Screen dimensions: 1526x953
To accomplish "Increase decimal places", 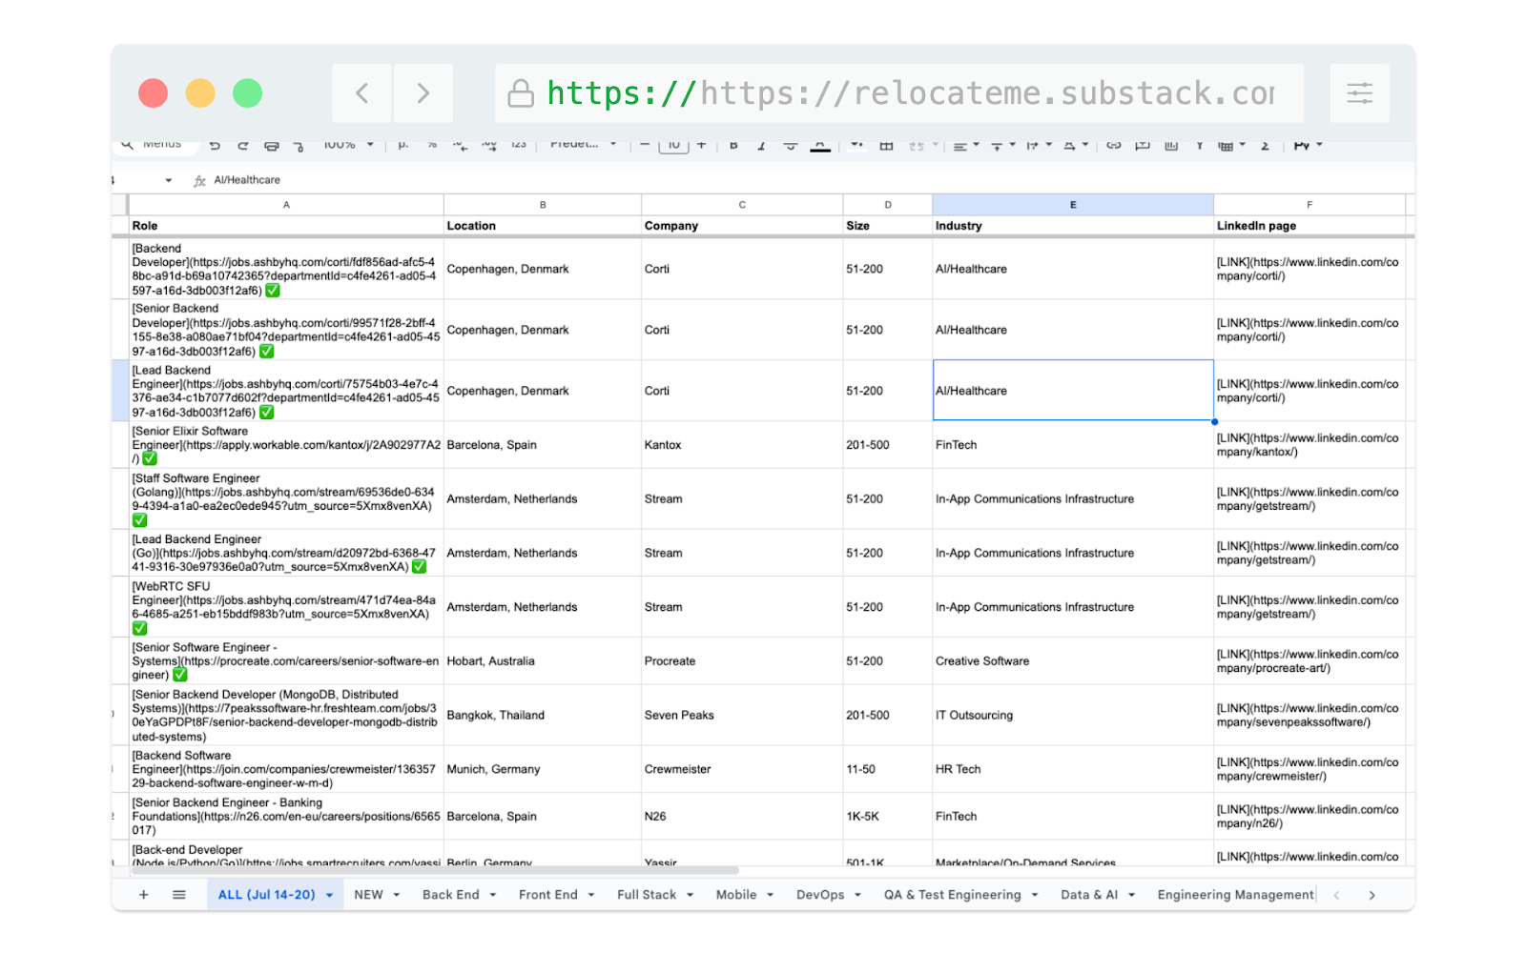I will coord(489,145).
